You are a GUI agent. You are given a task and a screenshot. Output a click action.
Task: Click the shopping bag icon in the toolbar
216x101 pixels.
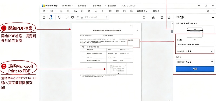tap(144, 17)
